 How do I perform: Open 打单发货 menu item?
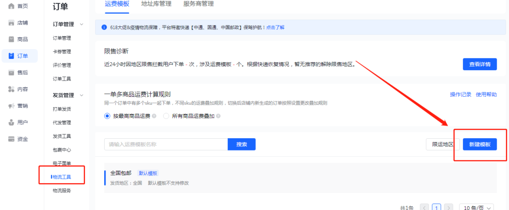pos(62,109)
